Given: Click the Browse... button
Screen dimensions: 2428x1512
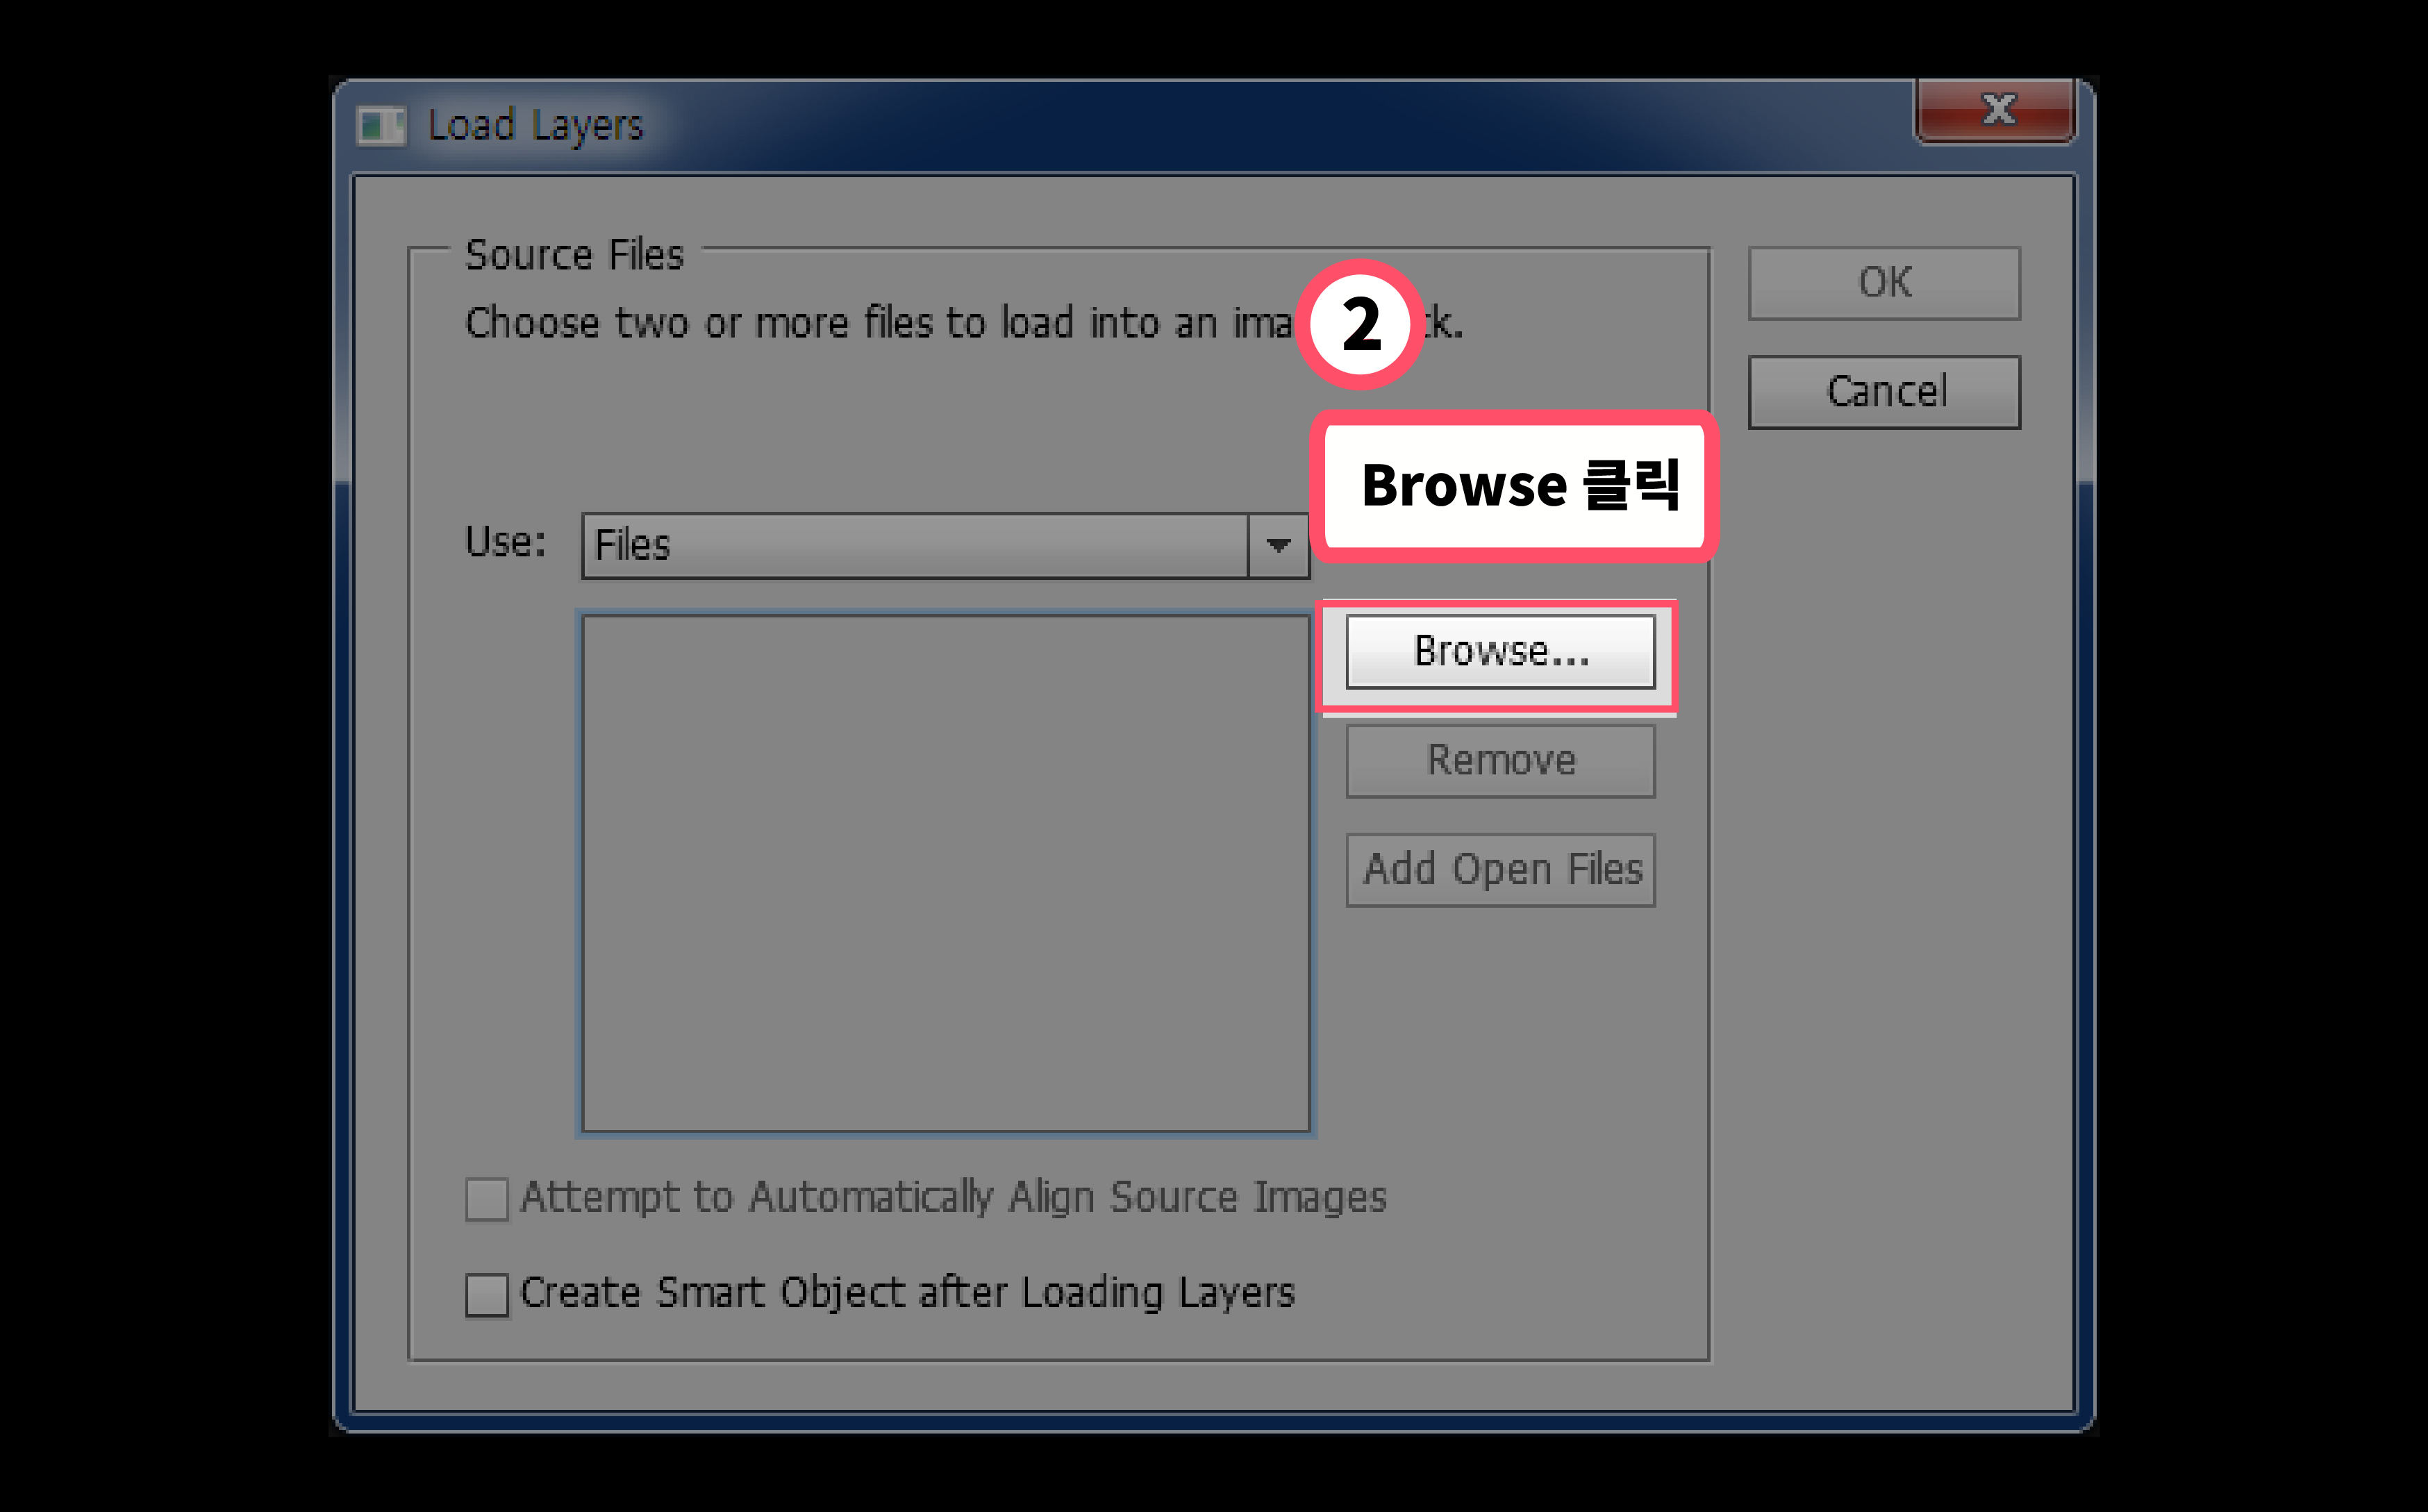Looking at the screenshot, I should (1500, 651).
